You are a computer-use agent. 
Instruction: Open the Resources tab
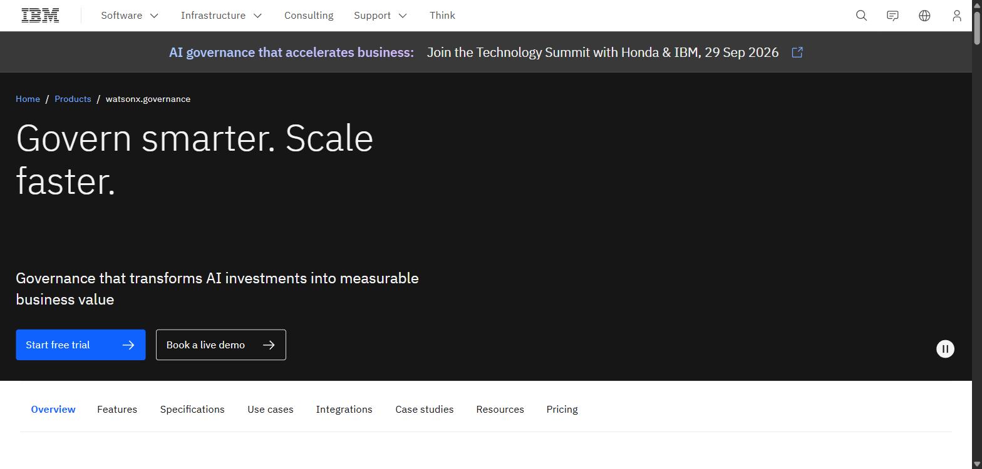(x=500, y=410)
